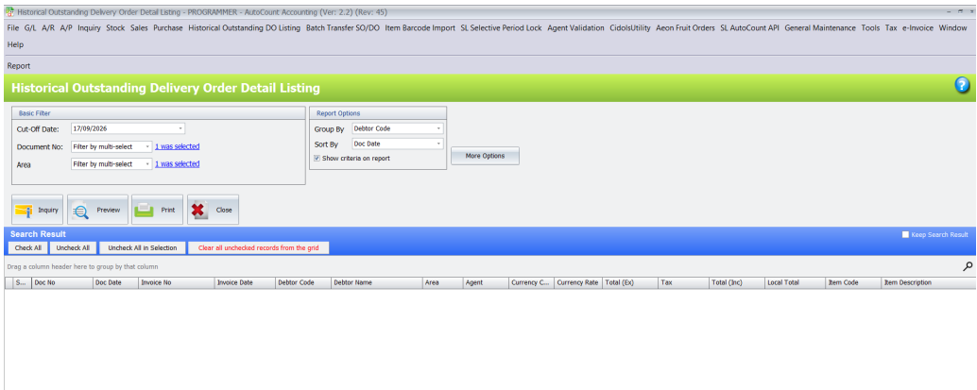Viewport: 977px width, 390px height.
Task: Click the Uncheck All button
Action: (x=73, y=248)
